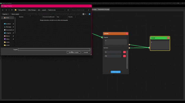Click dist in breadcrumb path
The width and height of the screenshot is (185, 103).
pyautogui.click(x=39, y=10)
